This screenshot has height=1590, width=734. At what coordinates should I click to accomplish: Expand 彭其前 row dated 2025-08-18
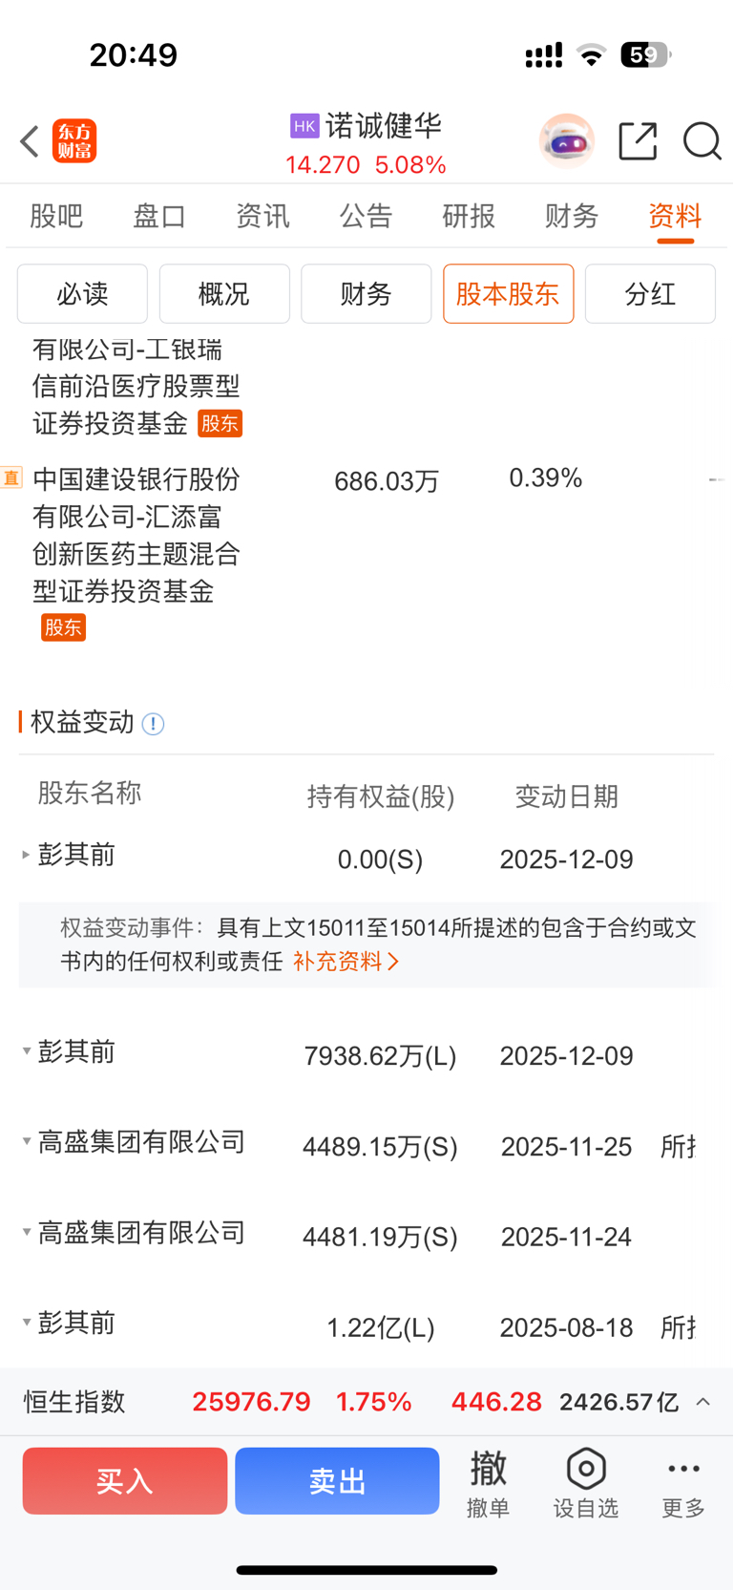coord(27,1323)
